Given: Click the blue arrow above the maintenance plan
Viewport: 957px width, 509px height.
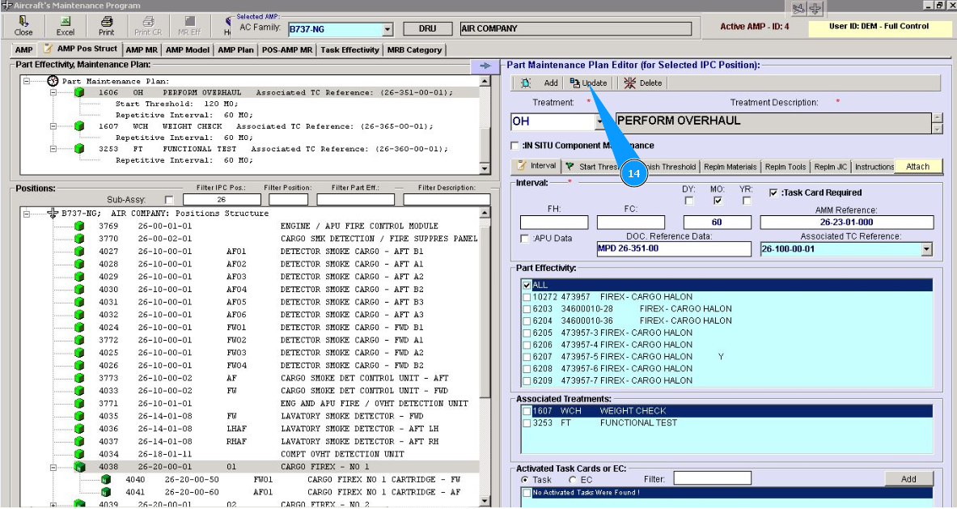Looking at the screenshot, I should pyautogui.click(x=485, y=66).
